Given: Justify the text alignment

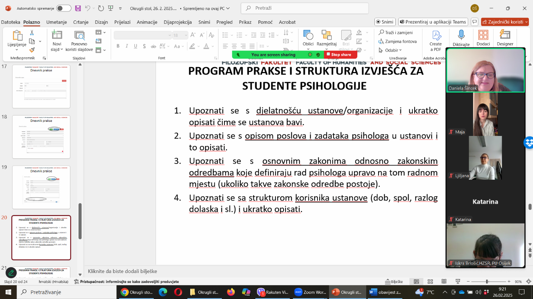Looking at the screenshot, I should (x=252, y=46).
